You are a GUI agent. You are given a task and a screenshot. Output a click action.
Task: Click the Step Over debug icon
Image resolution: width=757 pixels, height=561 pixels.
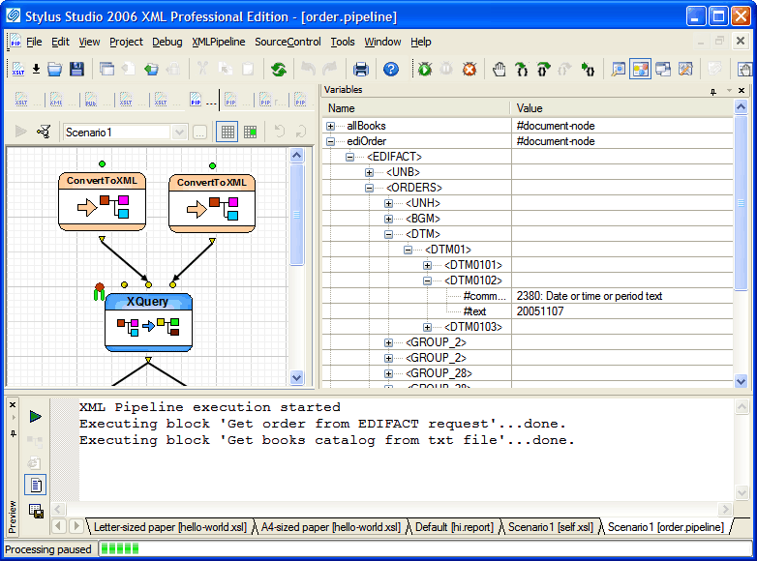point(544,70)
